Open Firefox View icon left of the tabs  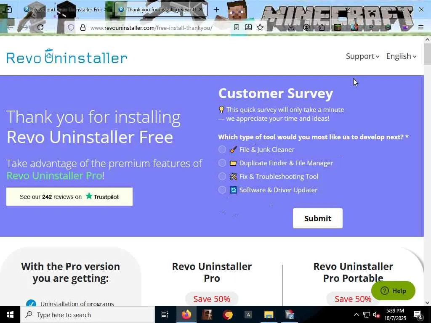pos(8,9)
